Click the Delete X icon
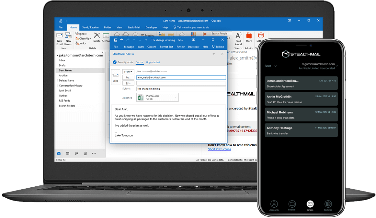Screen dimensions: 376x218 [x=97, y=36]
